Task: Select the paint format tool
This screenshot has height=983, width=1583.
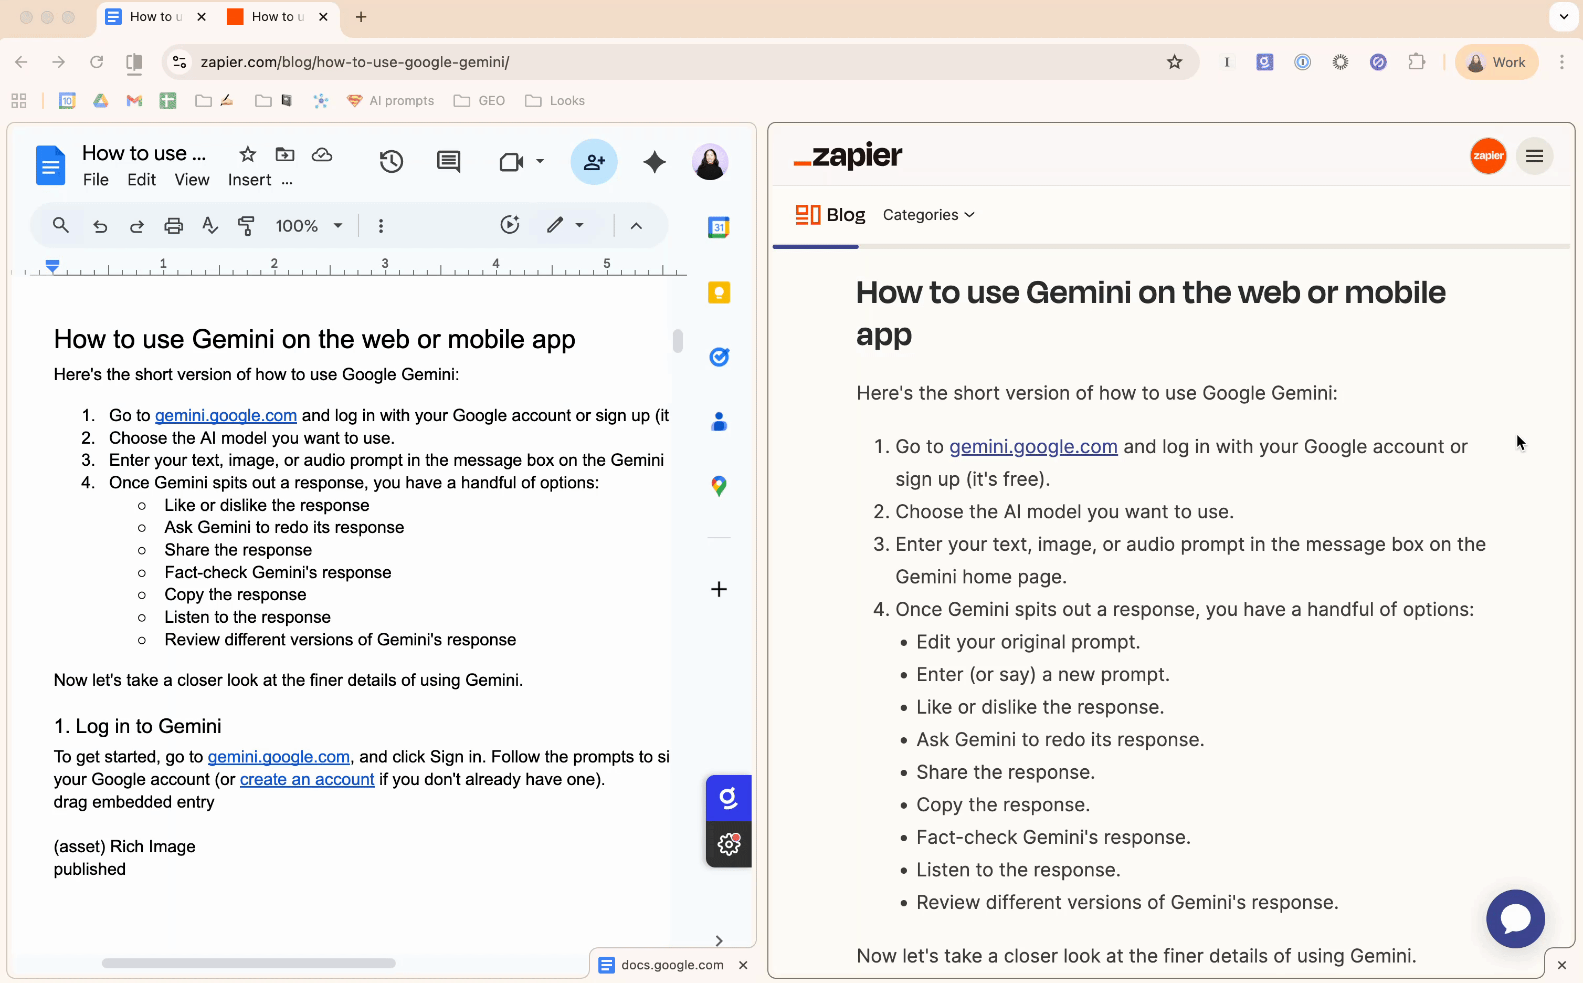Action: 247,226
